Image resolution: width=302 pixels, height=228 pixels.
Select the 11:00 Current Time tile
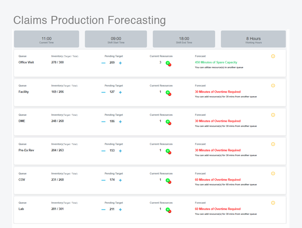click(46, 39)
